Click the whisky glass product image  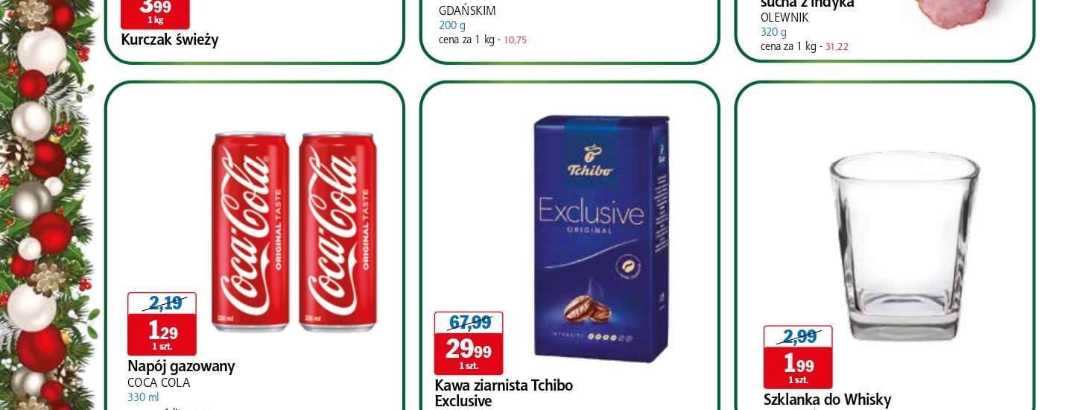pos(904,246)
